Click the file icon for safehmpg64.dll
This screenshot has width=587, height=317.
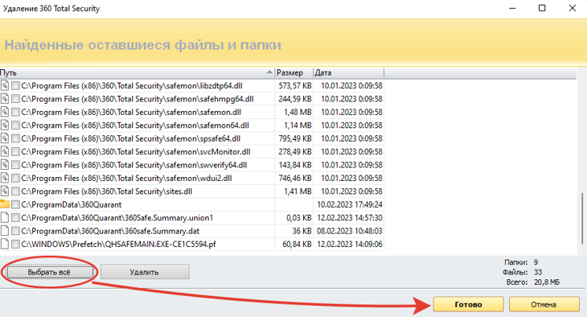click(x=5, y=99)
